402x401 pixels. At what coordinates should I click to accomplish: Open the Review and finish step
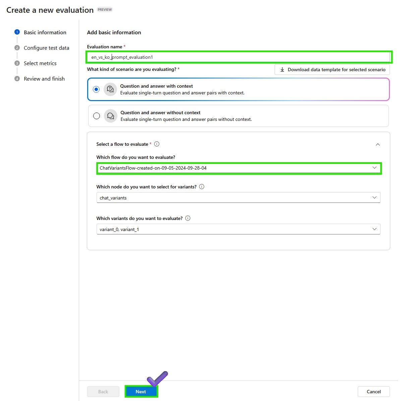point(44,79)
